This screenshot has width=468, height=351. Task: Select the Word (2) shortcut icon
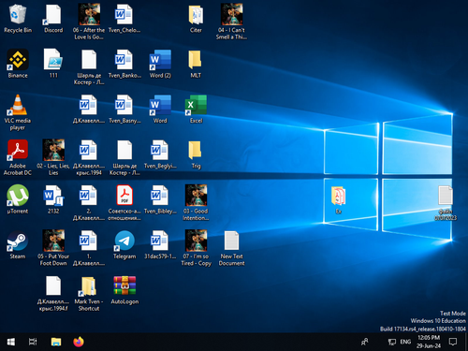point(160,60)
